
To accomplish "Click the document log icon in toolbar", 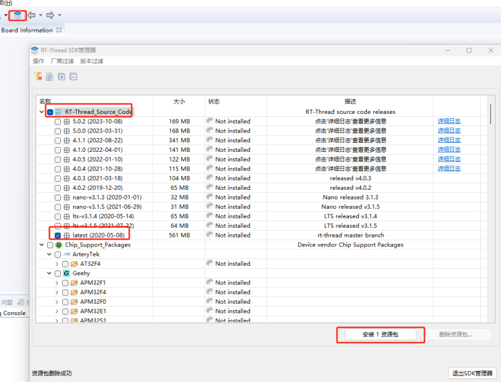I will [x=49, y=77].
